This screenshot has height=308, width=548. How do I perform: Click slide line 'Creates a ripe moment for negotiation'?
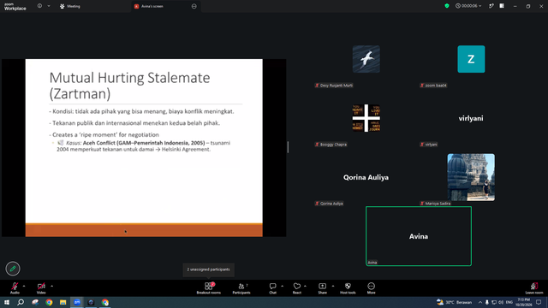(104, 134)
